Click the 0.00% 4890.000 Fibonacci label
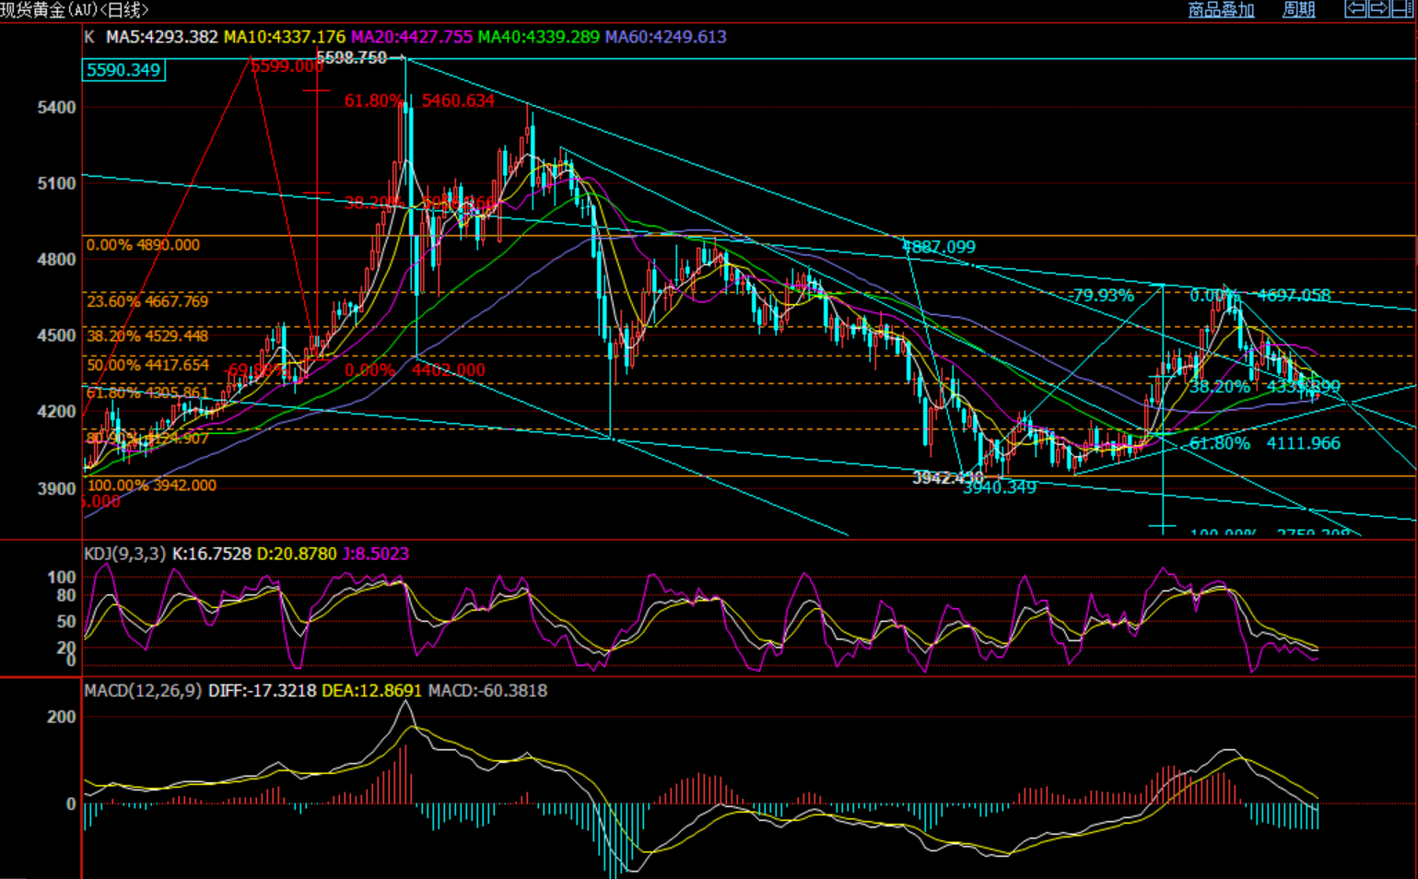 143,245
